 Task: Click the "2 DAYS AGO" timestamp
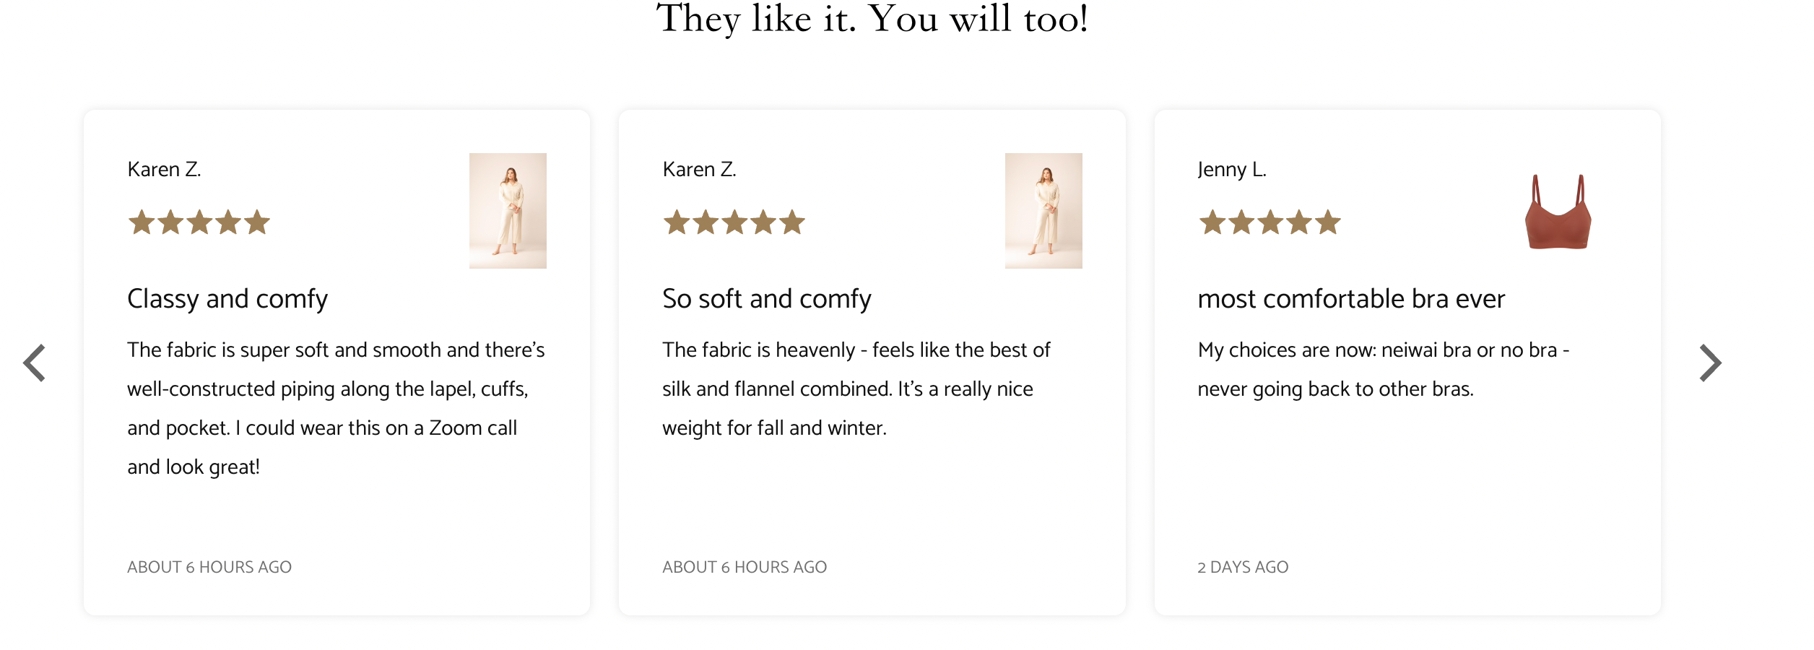(1243, 568)
